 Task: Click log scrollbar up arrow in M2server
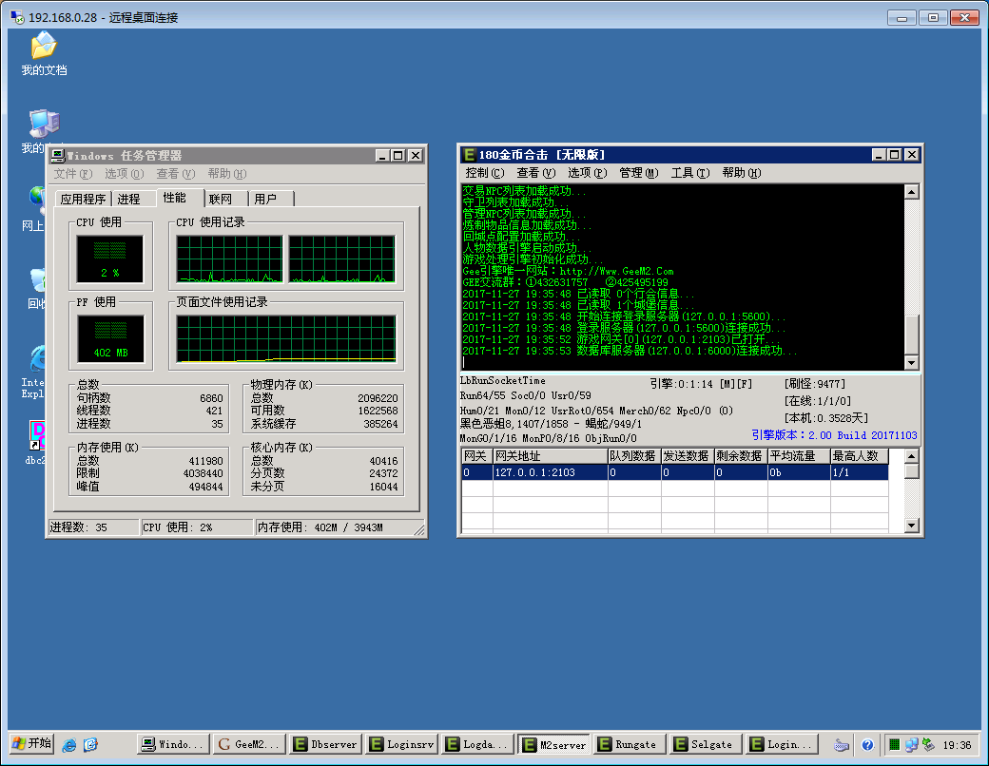click(911, 192)
